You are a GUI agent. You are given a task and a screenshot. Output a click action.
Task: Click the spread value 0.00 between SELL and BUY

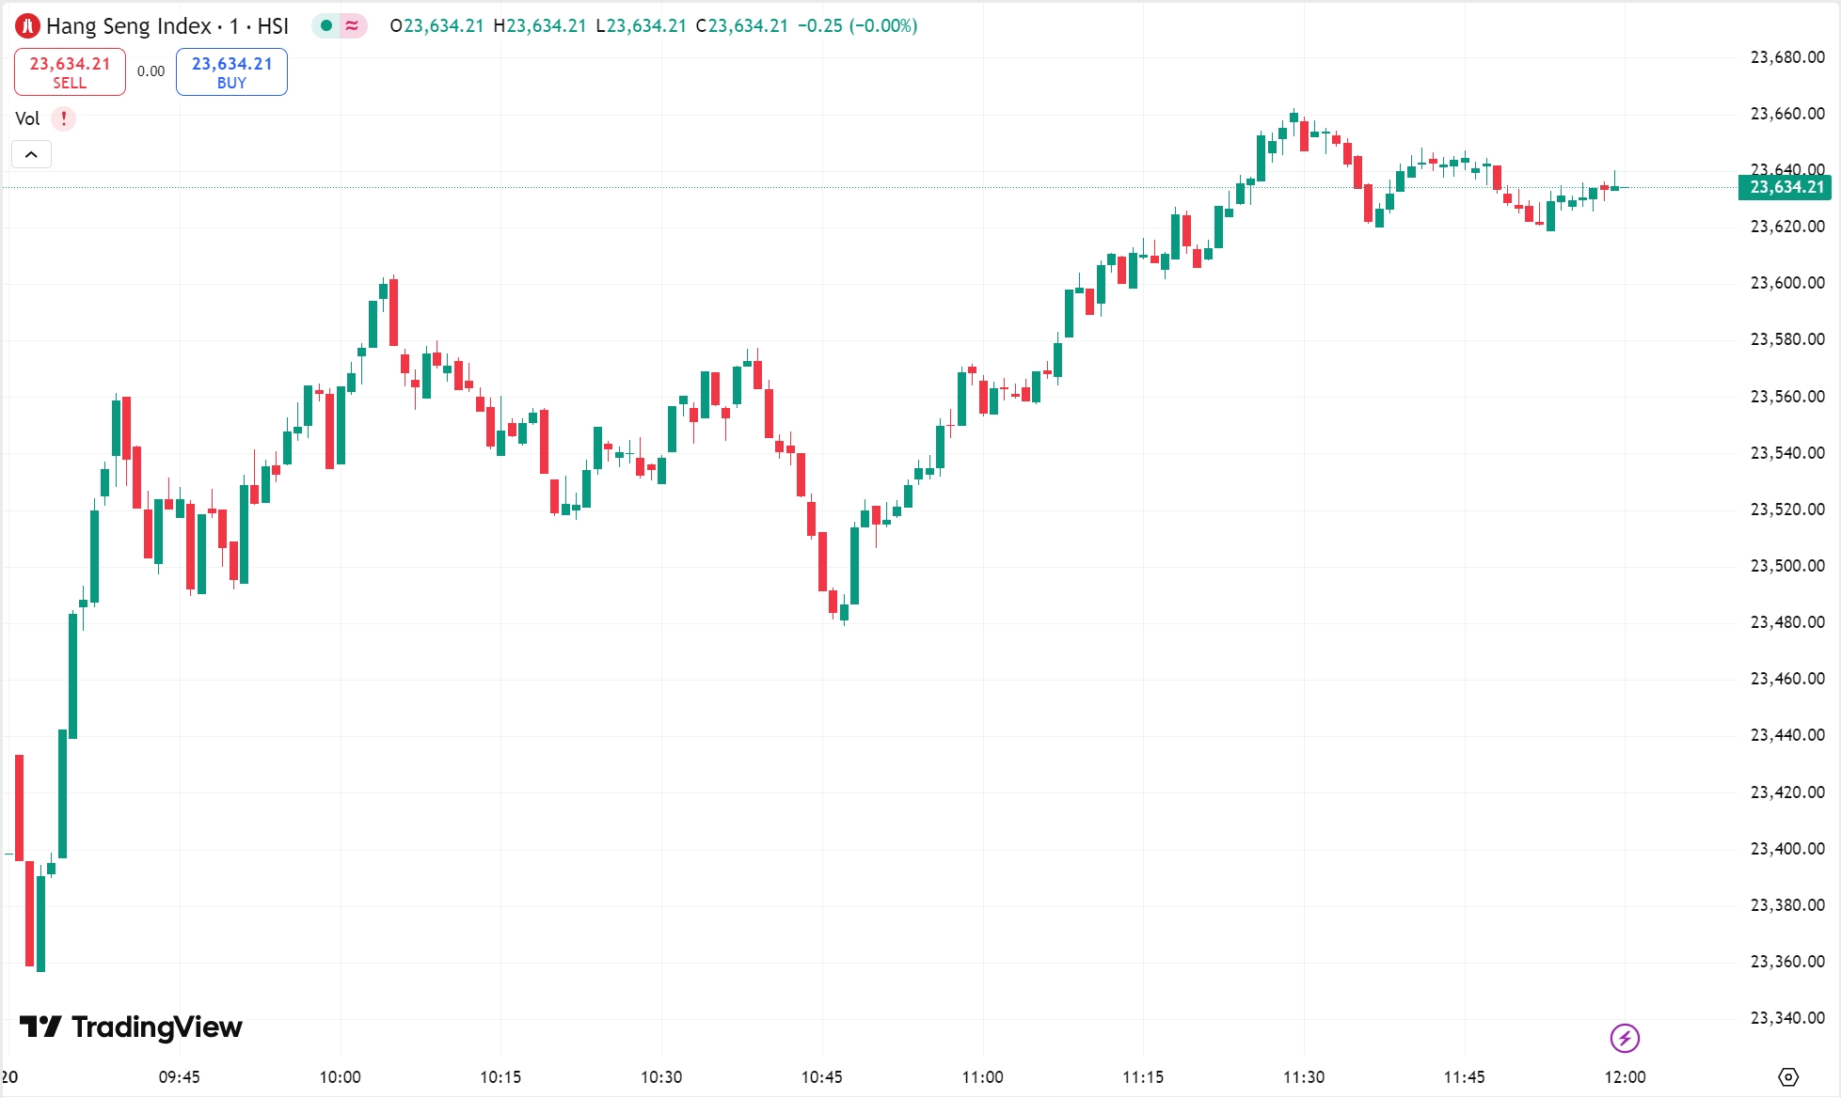150,71
